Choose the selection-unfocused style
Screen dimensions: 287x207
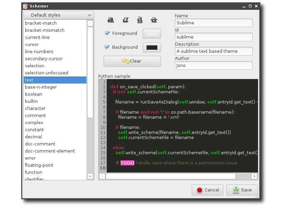pos(46,73)
